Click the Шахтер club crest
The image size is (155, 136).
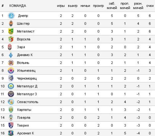click(11, 24)
